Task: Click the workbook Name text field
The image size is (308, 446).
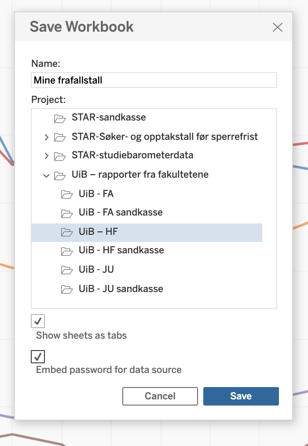Action: (x=154, y=80)
